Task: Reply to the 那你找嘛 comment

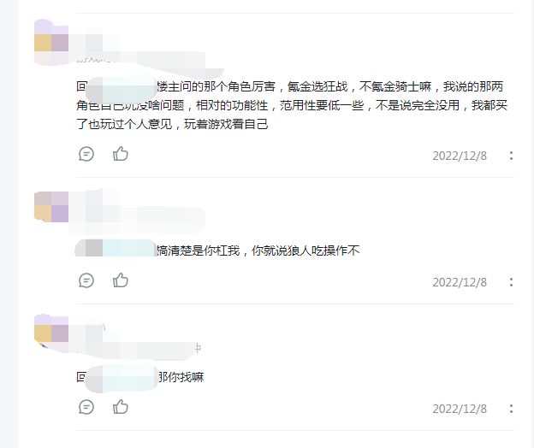Action: [86, 407]
